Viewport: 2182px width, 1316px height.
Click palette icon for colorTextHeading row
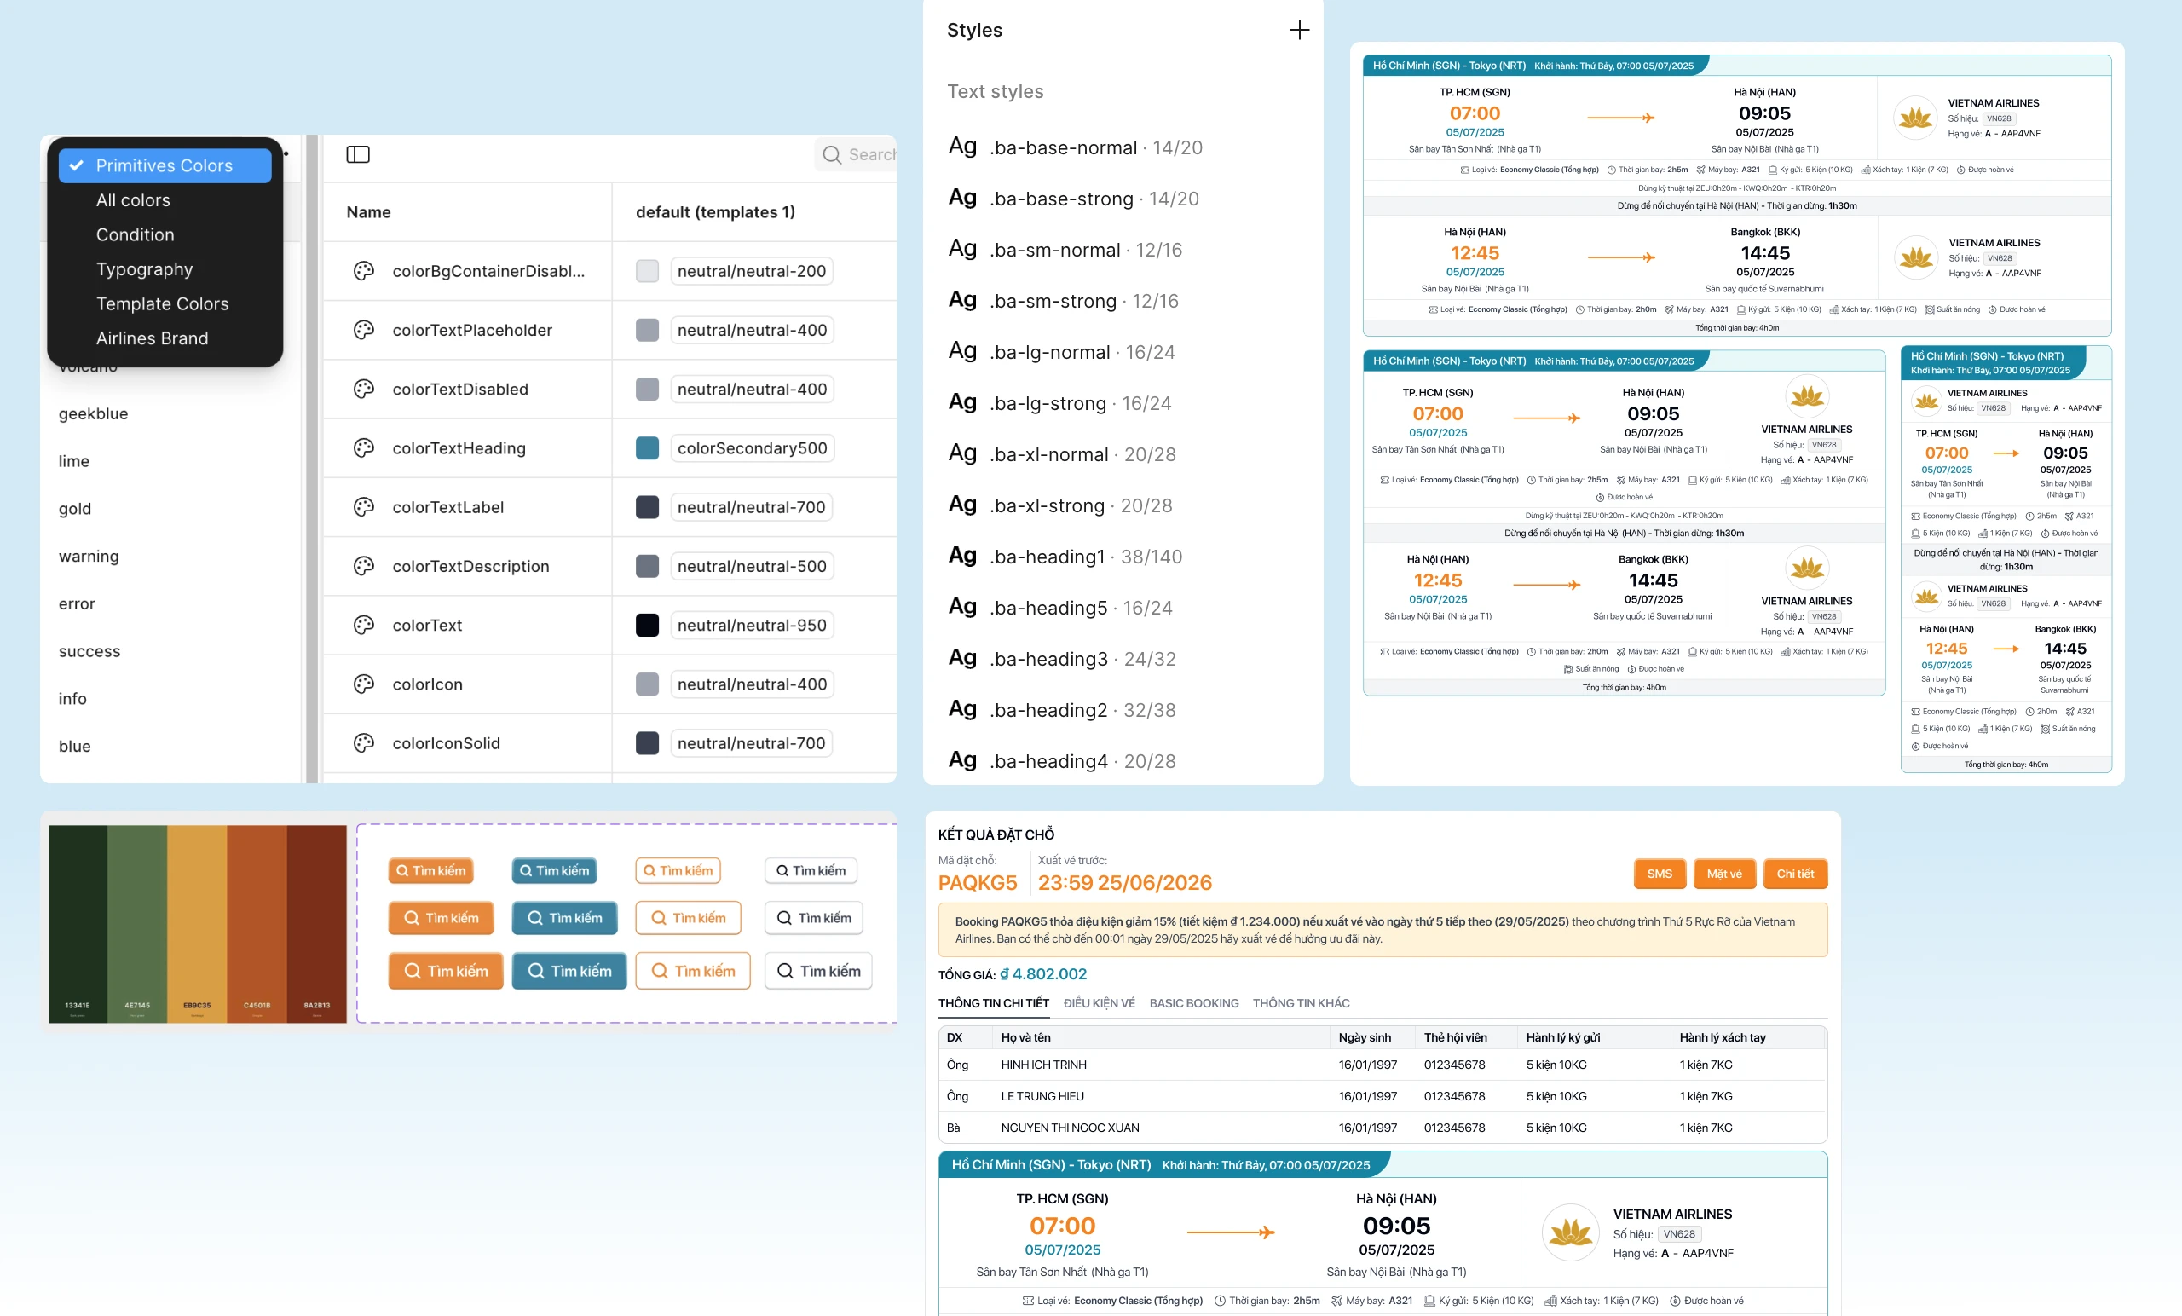pyautogui.click(x=363, y=448)
